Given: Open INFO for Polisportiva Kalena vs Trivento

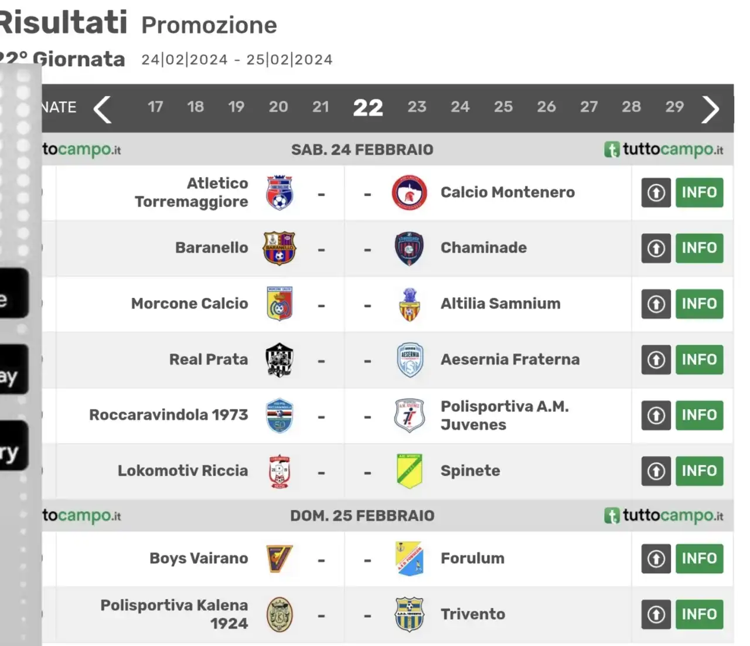Looking at the screenshot, I should [699, 614].
